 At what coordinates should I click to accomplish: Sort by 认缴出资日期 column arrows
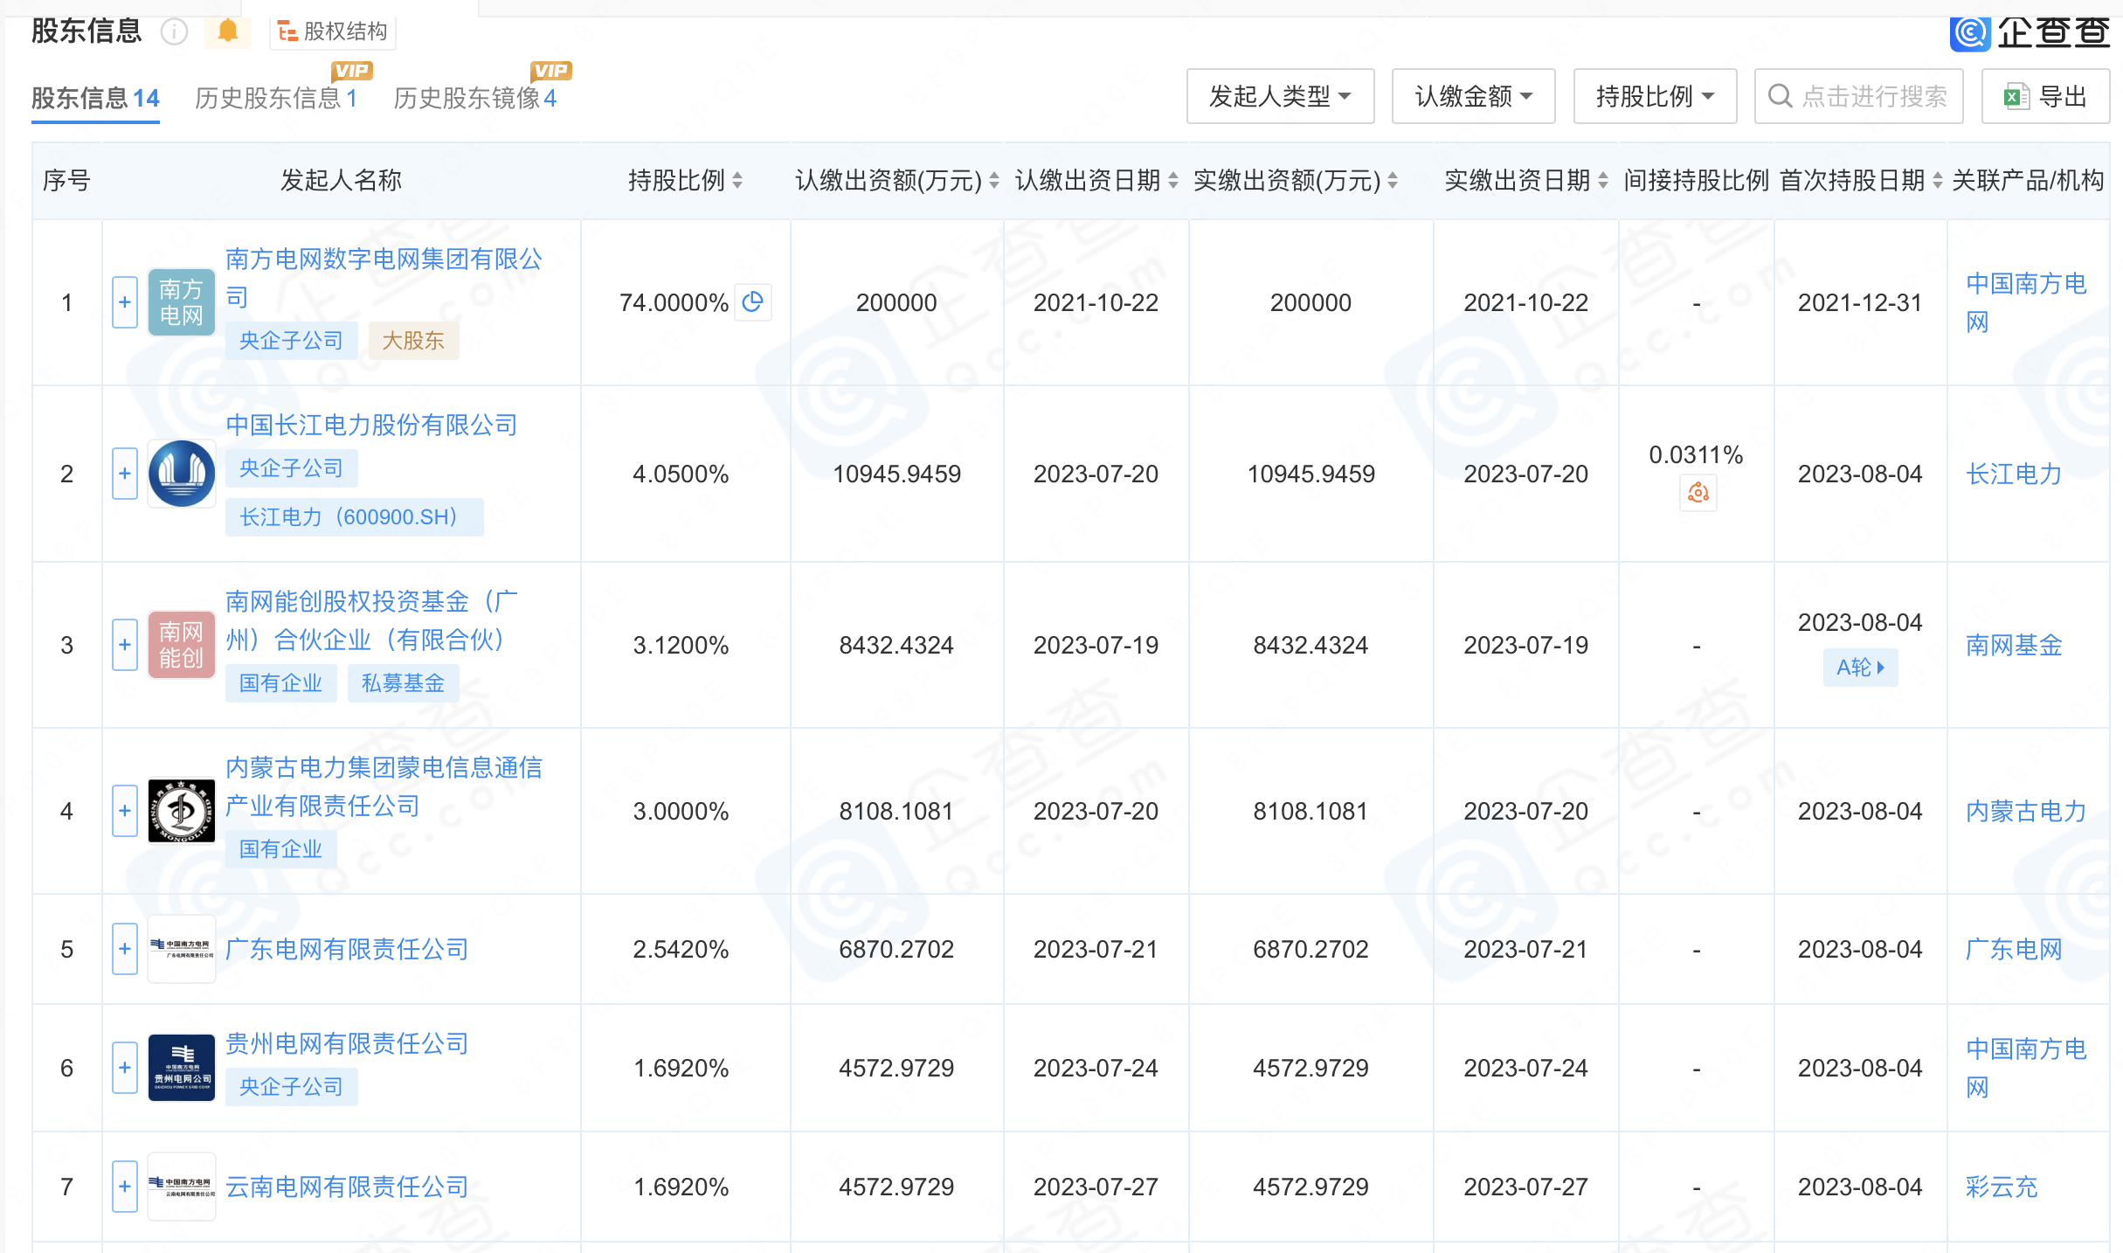click(x=1173, y=181)
